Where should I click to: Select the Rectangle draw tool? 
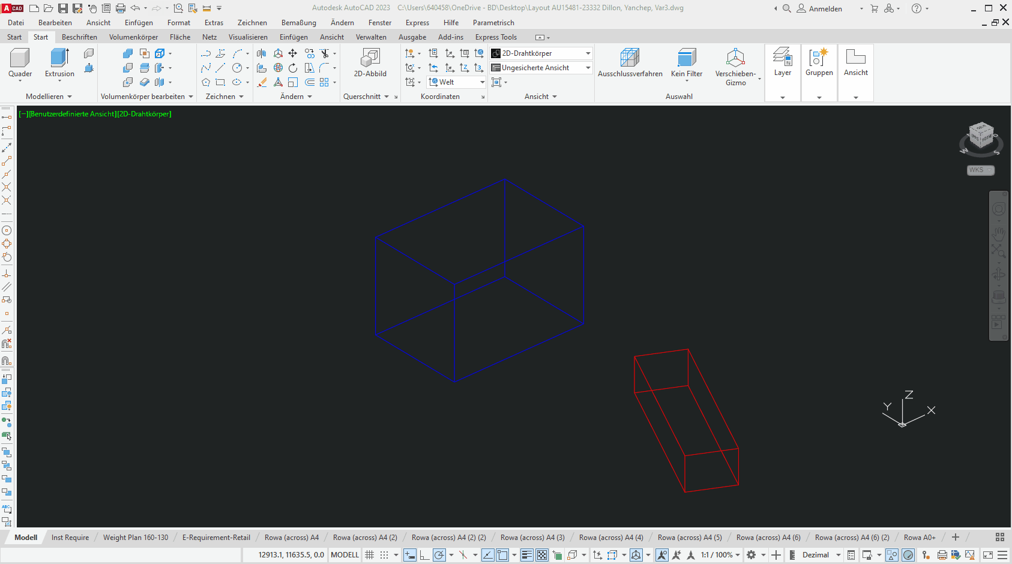point(220,82)
